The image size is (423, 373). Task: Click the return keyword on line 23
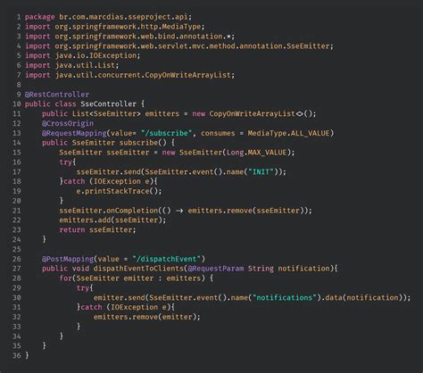72,230
